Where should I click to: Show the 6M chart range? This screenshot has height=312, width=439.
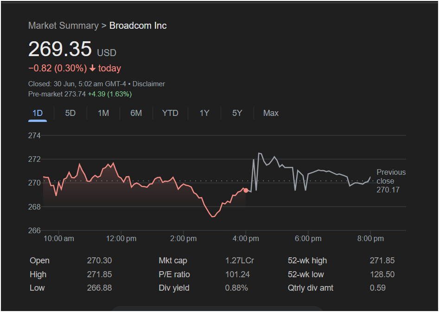pos(136,113)
